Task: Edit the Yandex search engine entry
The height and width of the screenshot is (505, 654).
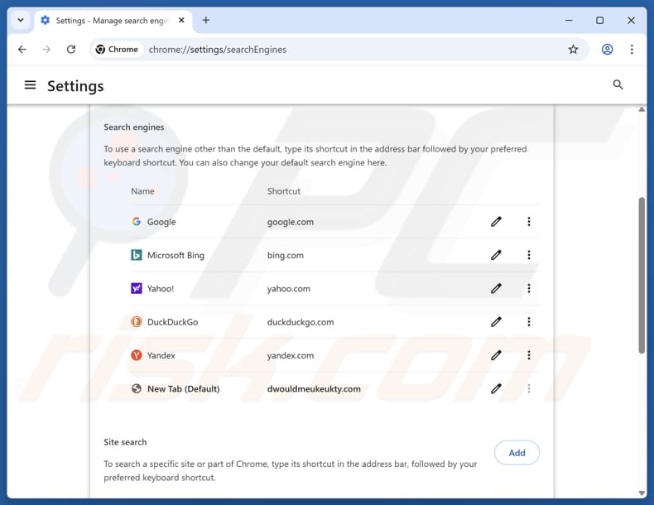Action: [x=496, y=355]
